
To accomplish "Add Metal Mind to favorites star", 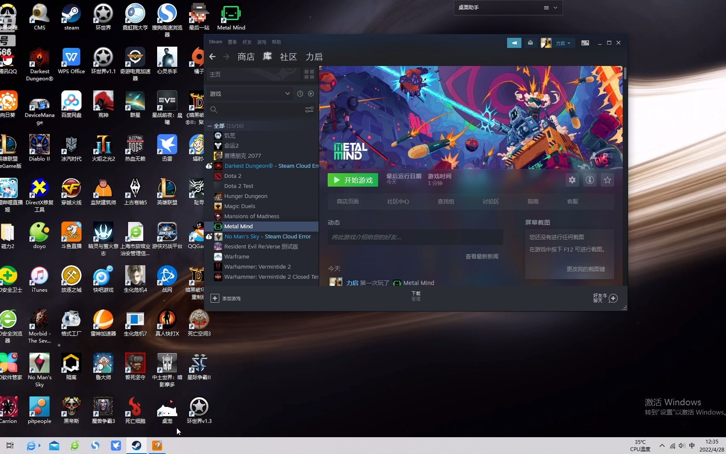I will click(x=608, y=180).
